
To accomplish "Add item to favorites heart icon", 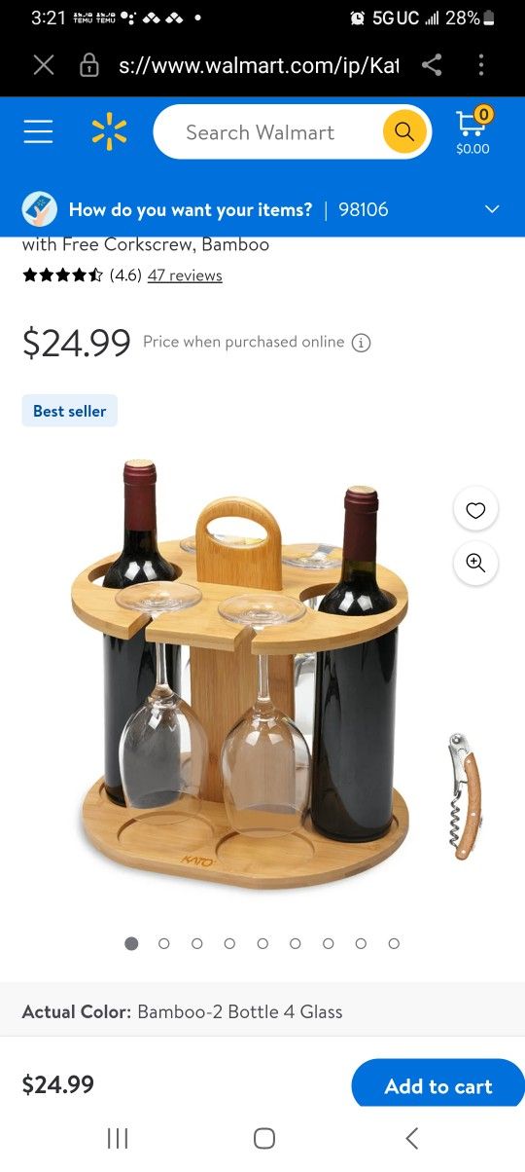I will (x=475, y=510).
